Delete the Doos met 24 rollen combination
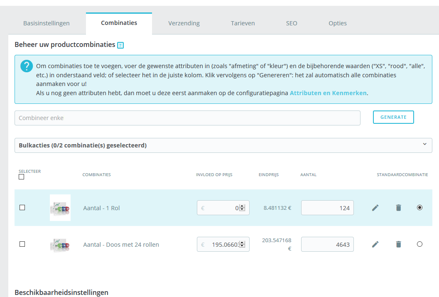Viewport: 439px width, 297px height. click(398, 244)
